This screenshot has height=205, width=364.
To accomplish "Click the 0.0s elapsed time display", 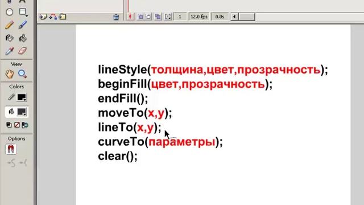I will pos(220,17).
